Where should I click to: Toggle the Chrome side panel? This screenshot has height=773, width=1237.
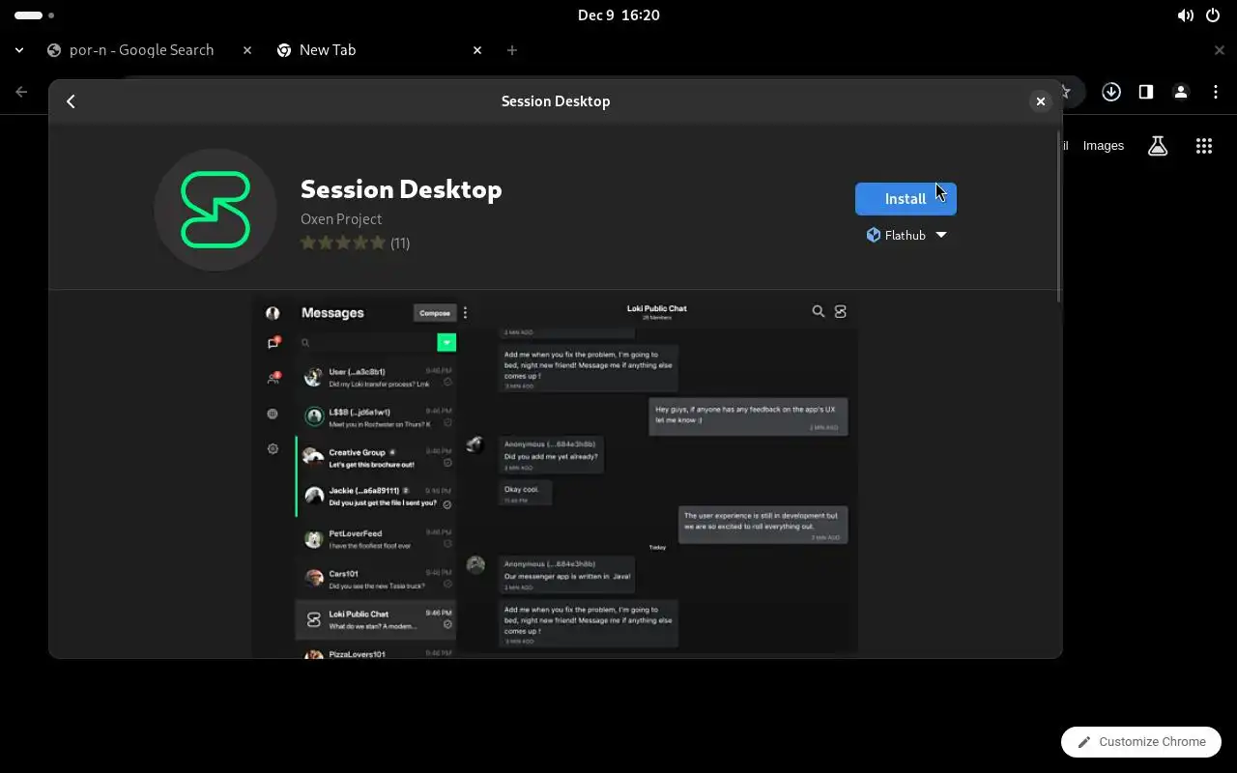coord(1145,92)
